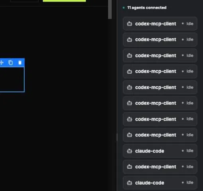Select the move handle icon on blue toolbar
This screenshot has width=203, height=191.
click(2, 62)
